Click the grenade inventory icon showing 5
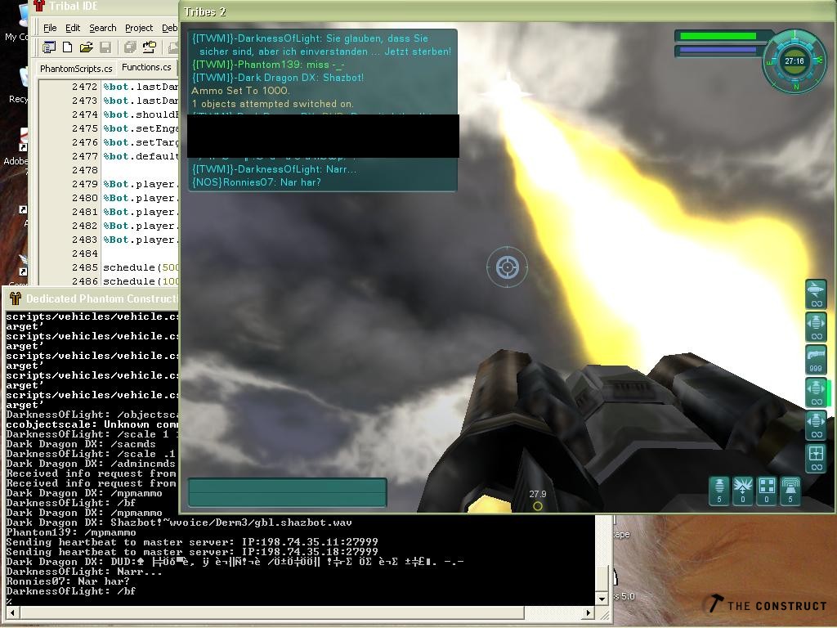 tap(719, 491)
